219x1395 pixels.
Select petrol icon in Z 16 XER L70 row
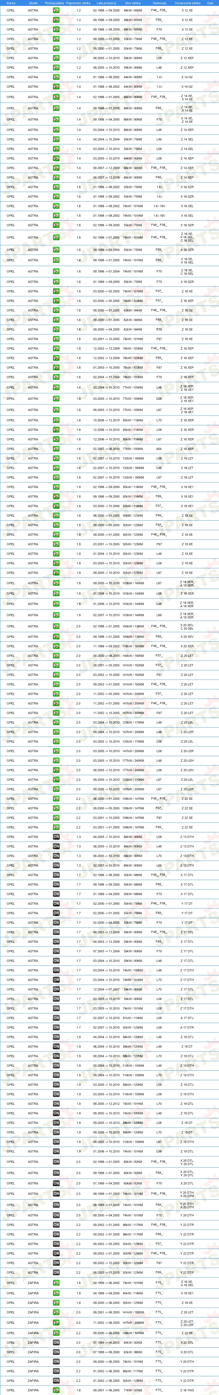56,420
